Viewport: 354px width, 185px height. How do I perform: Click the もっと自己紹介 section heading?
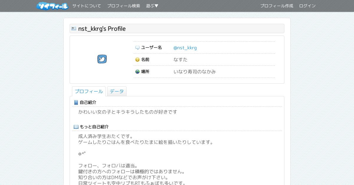tap(94, 127)
